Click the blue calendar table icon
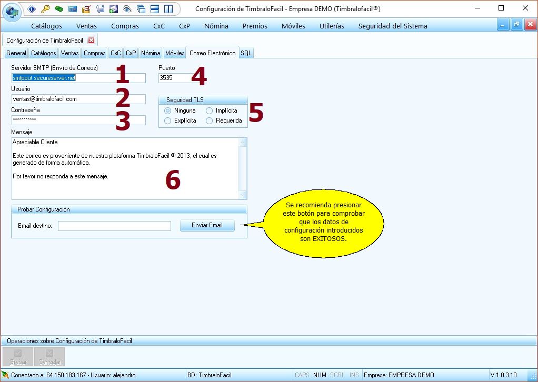This screenshot has height=382, width=538. tap(73, 9)
